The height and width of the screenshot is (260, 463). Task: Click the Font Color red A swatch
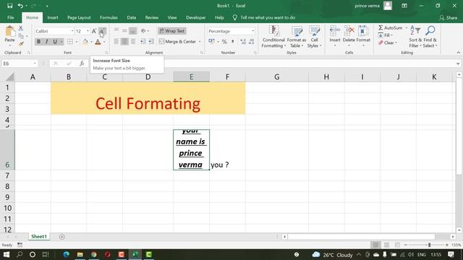(98, 42)
